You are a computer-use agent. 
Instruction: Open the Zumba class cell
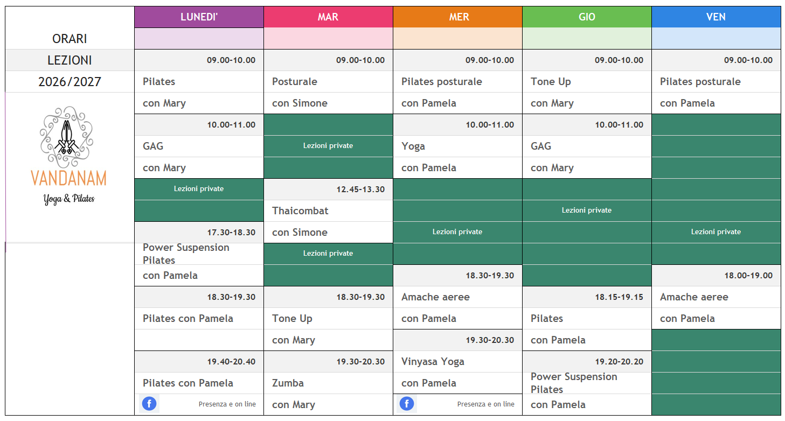point(328,383)
